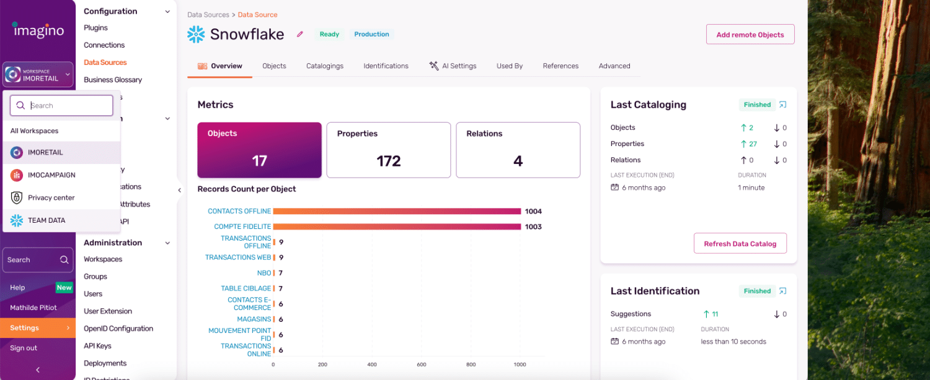Screen dimensions: 930x380
Task: Open Last Cataloging details via external link icon
Action: 782,105
